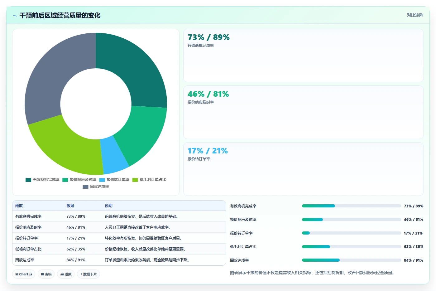Toggle the 回款达成率 legend swatch

tap(85, 187)
